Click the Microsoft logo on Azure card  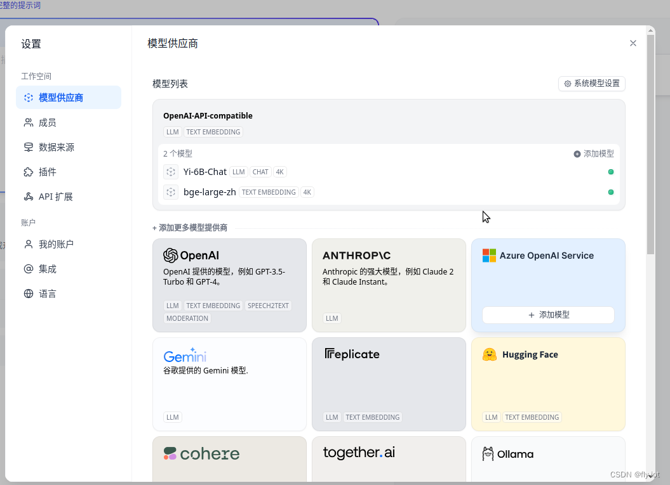(489, 255)
